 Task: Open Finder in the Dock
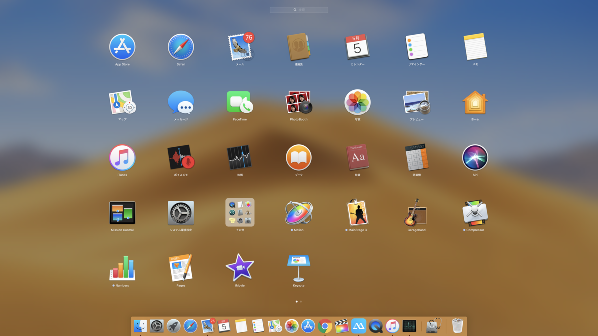pyautogui.click(x=140, y=326)
